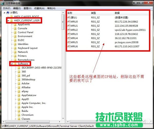154x129 pixels.
Task: Click the Apple Inc. folder icon
Action: tap(19, 107)
